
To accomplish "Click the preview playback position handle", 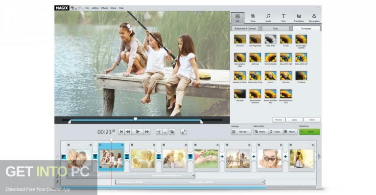I will point(136,119).
